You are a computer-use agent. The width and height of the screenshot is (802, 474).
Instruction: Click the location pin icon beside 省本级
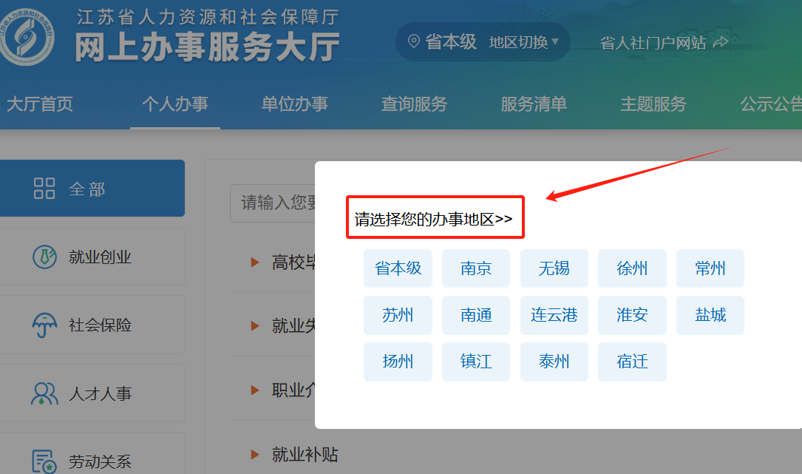[x=414, y=42]
